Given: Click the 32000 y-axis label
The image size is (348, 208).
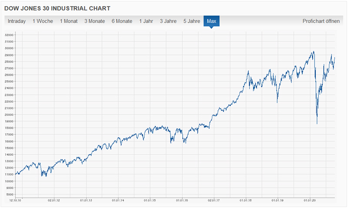Looking at the screenshot, I should [9, 35].
